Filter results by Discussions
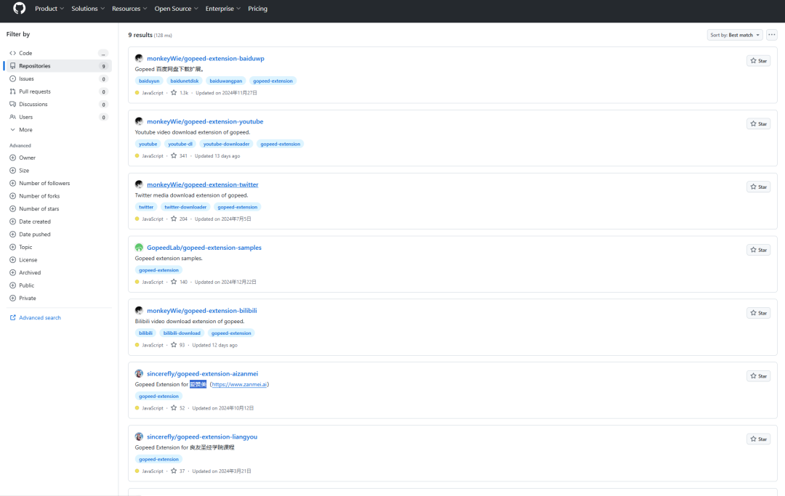This screenshot has height=496, width=785. 57,104
